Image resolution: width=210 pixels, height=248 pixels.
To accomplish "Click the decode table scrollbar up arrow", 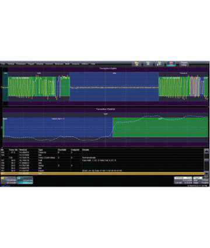I will (206, 151).
